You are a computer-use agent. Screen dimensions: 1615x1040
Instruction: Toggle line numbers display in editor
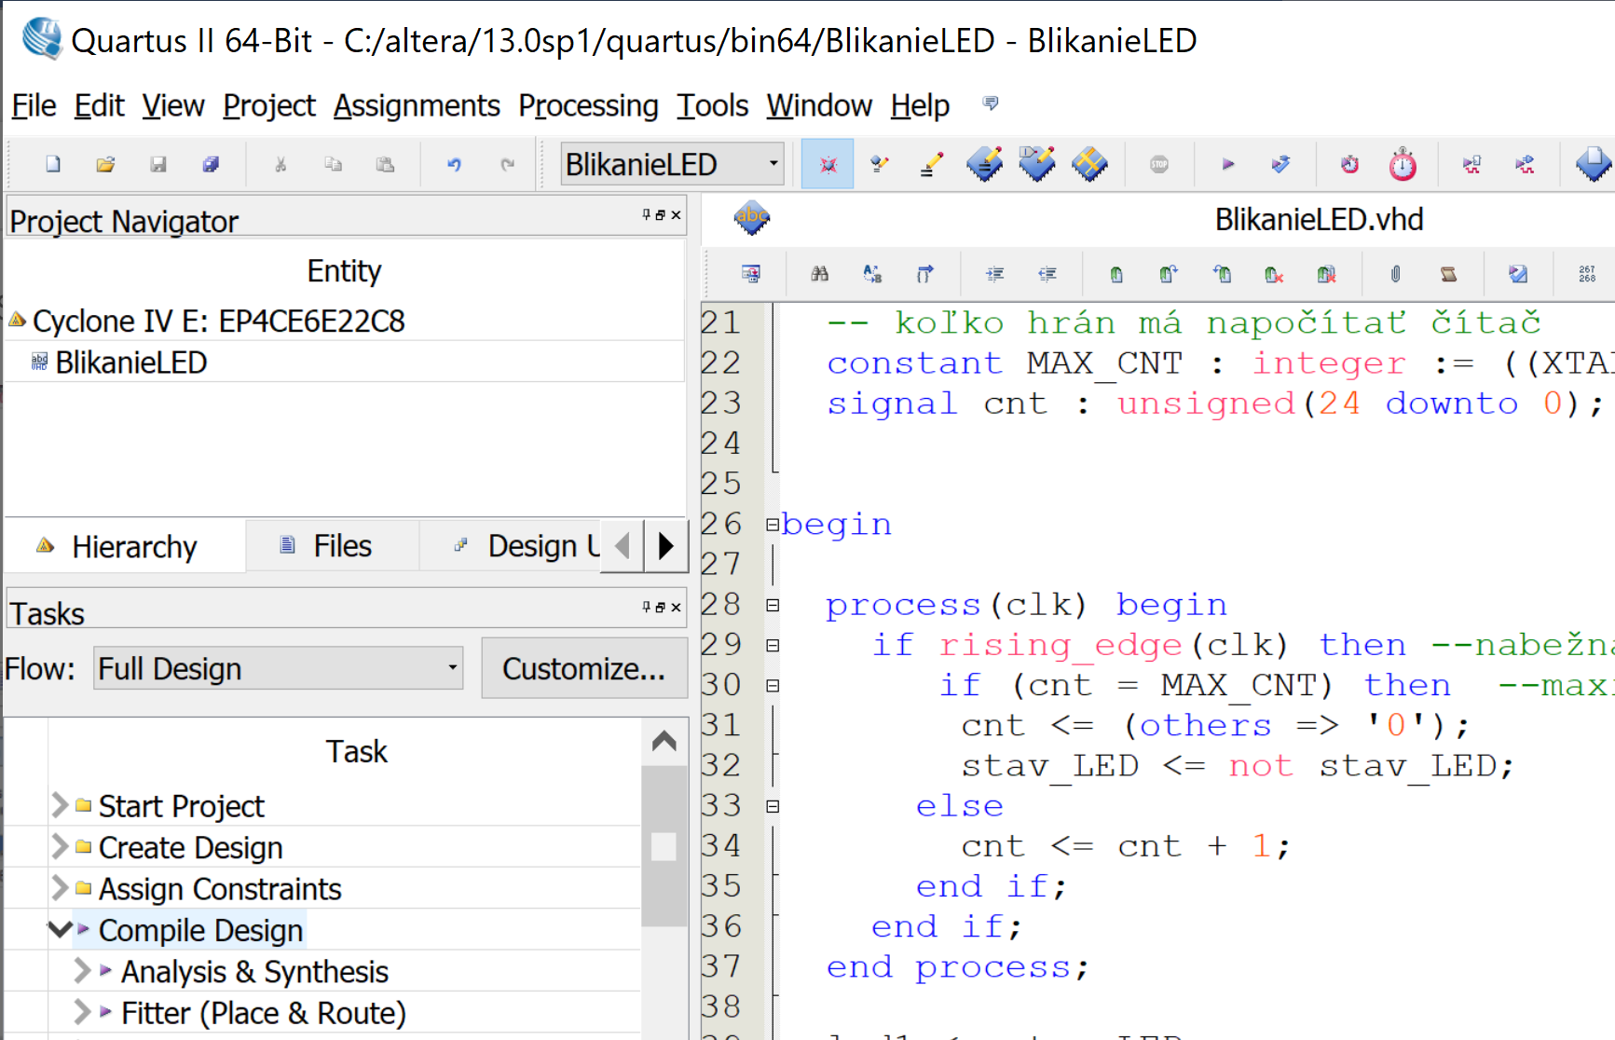click(x=1586, y=274)
